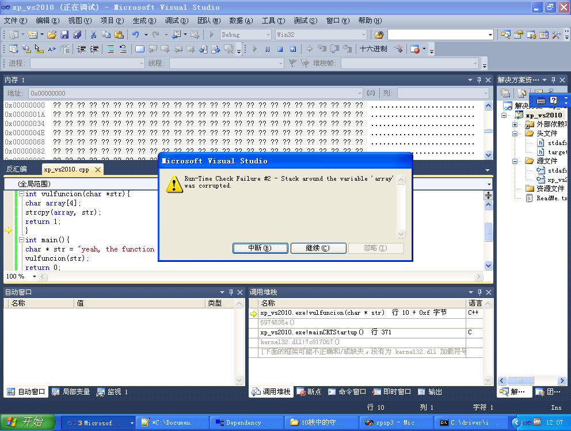Open the Win32 platform dropdown

click(x=363, y=35)
